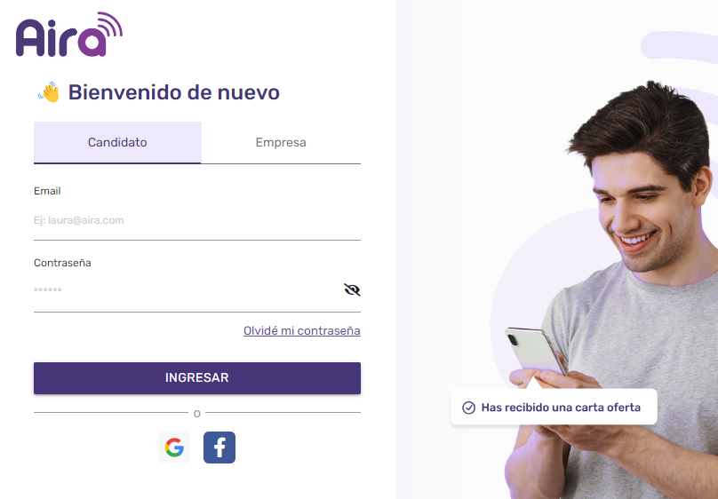Click the waving hand emoji
Image resolution: width=718 pixels, height=499 pixels.
click(49, 92)
